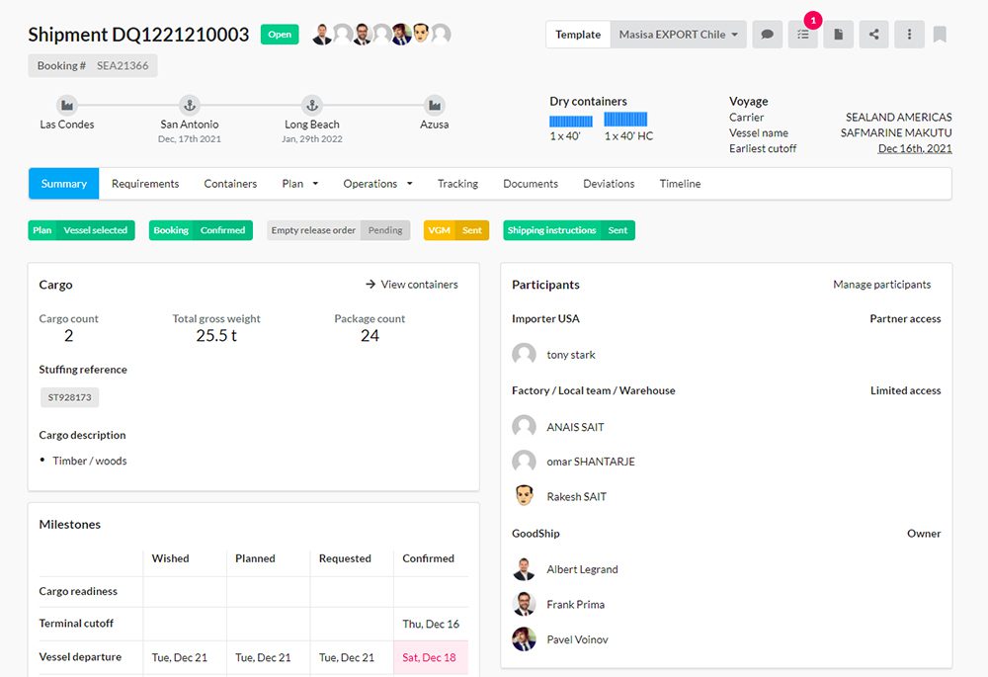
Task: Click the Package count value 24
Action: click(x=370, y=335)
